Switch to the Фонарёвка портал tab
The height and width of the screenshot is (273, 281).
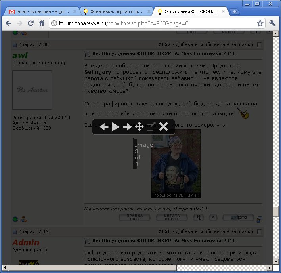click(116, 11)
